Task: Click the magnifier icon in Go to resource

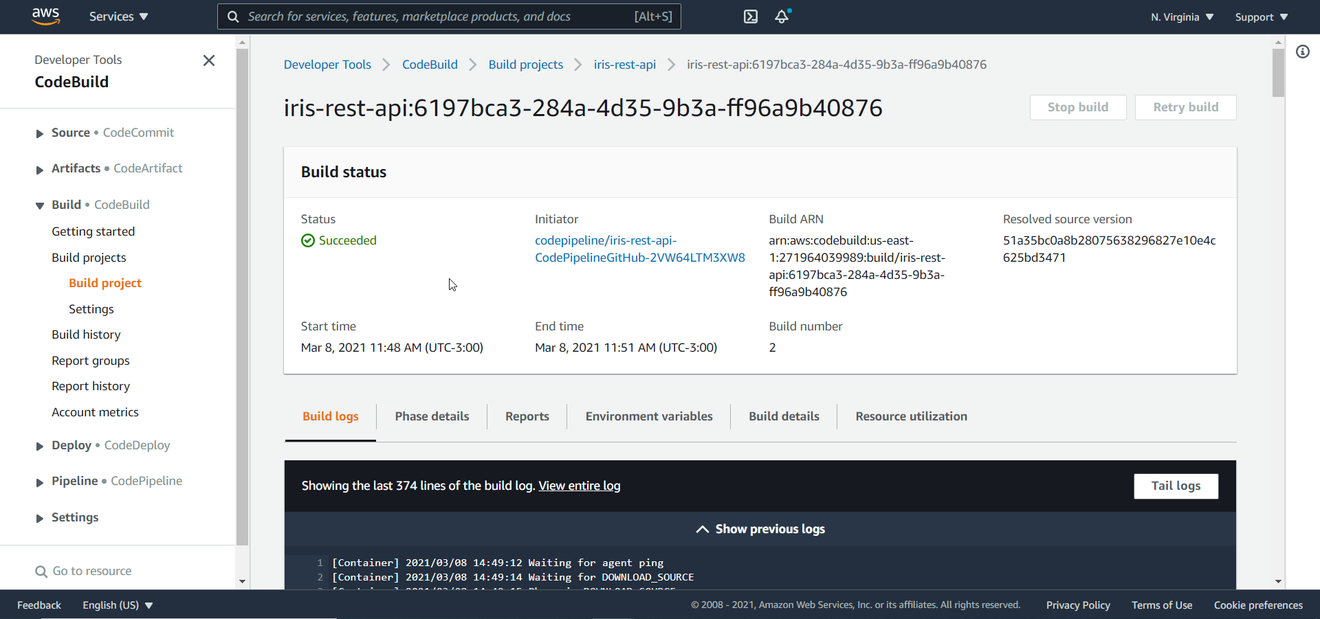Action: 41,572
